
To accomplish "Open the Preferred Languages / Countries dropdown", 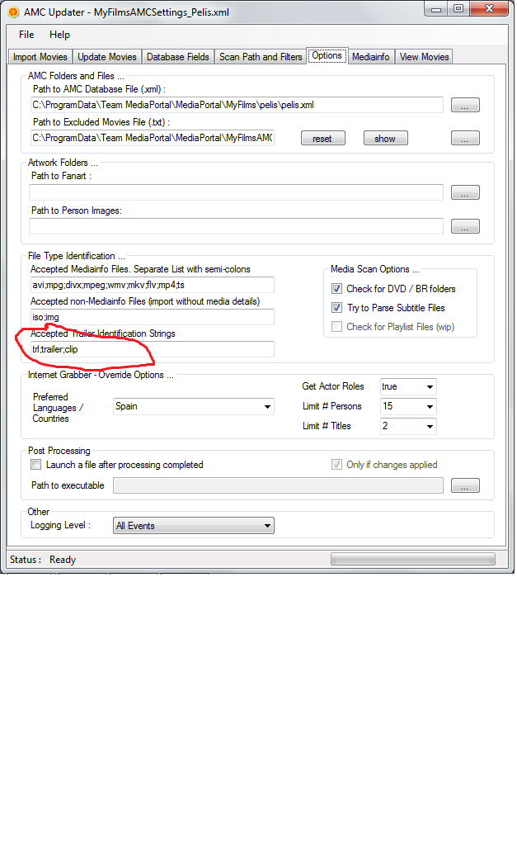I will [x=193, y=406].
